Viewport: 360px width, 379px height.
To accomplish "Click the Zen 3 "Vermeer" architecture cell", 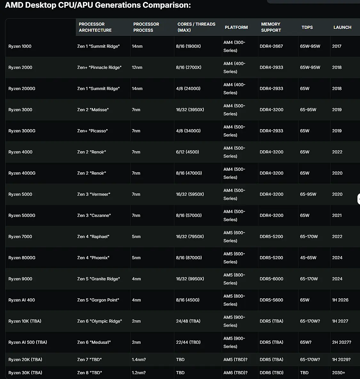I will point(94,194).
